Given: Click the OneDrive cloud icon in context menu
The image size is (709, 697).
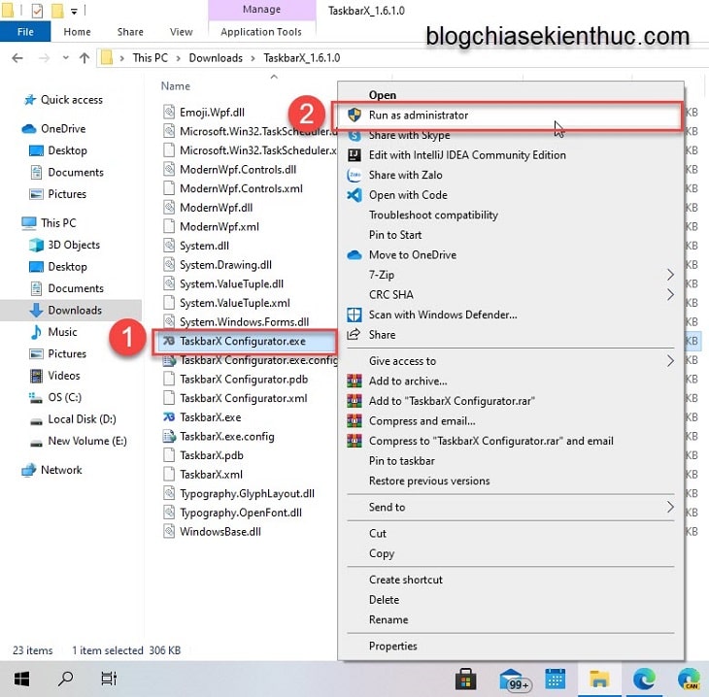Looking at the screenshot, I should click(354, 255).
